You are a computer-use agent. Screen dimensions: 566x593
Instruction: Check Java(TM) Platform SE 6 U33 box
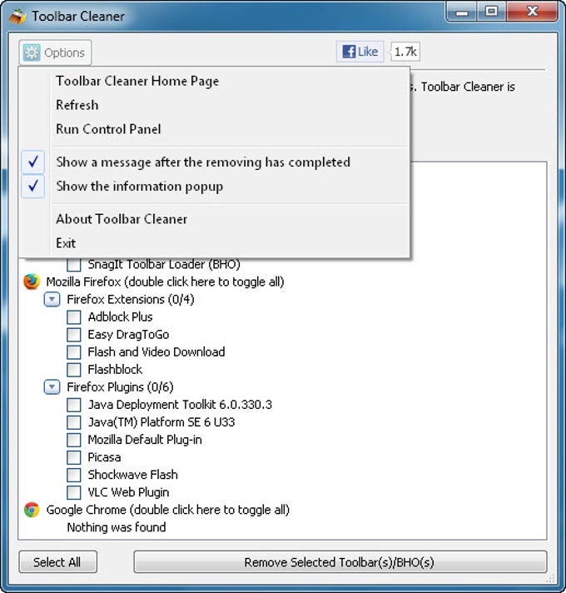(x=74, y=422)
